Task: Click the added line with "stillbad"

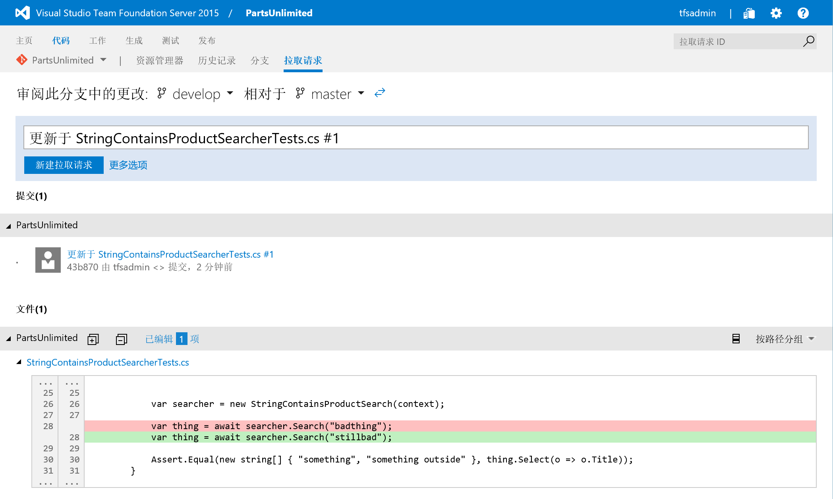Action: (450, 437)
